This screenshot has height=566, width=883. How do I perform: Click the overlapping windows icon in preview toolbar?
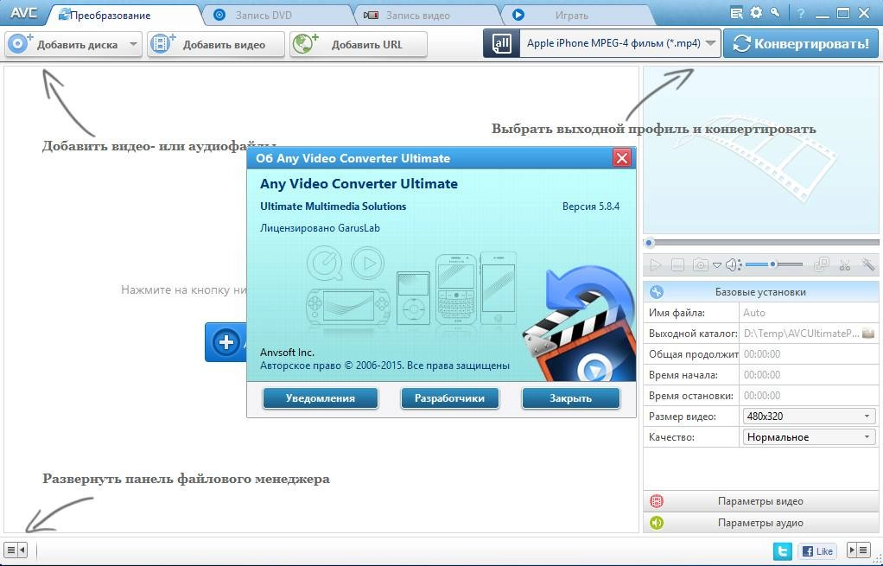click(822, 264)
